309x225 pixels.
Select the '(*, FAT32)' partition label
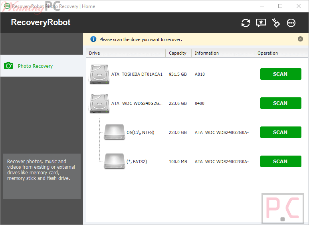pos(137,162)
